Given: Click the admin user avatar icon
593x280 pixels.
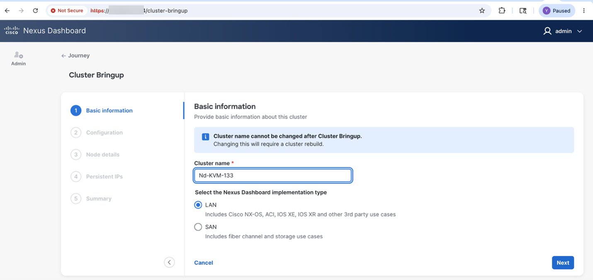Looking at the screenshot, I should tap(547, 31).
